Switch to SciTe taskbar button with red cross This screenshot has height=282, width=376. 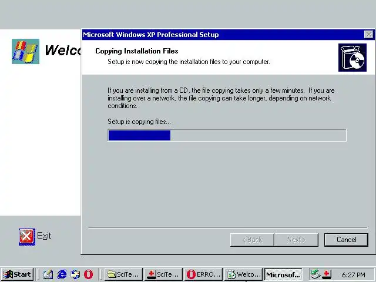click(163, 274)
